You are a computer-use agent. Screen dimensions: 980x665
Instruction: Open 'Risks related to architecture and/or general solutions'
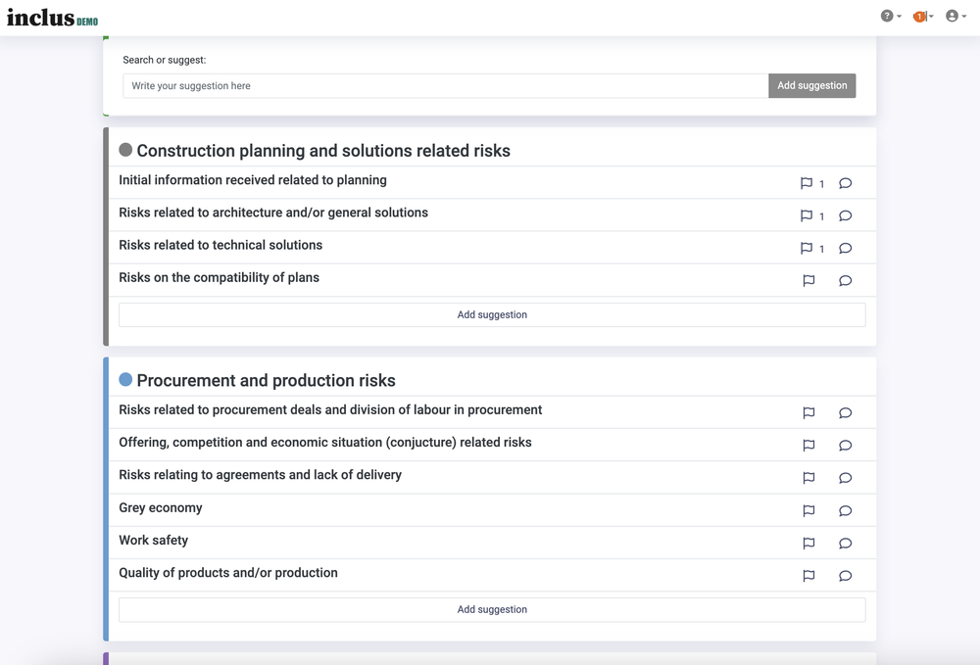click(273, 213)
